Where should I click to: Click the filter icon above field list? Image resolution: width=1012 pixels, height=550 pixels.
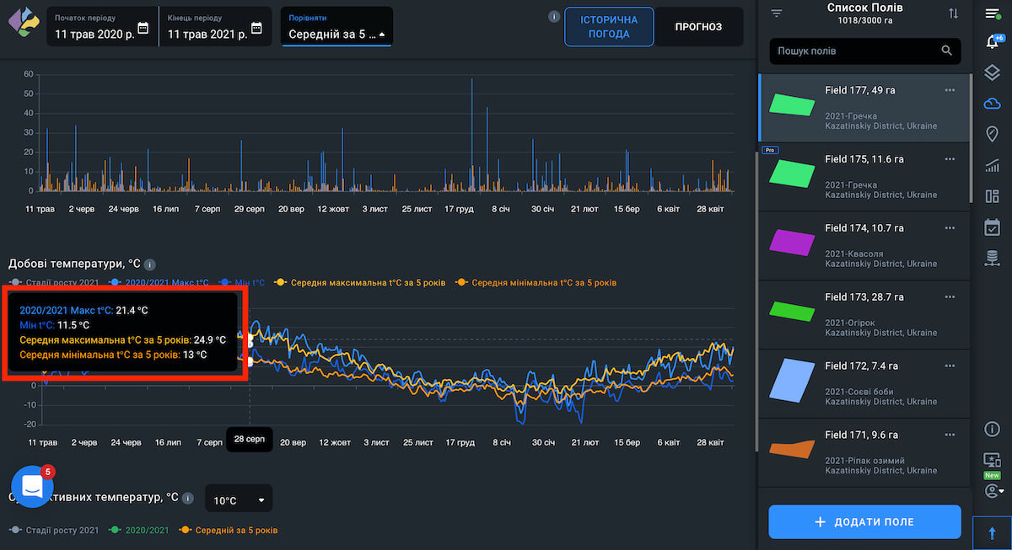777,13
